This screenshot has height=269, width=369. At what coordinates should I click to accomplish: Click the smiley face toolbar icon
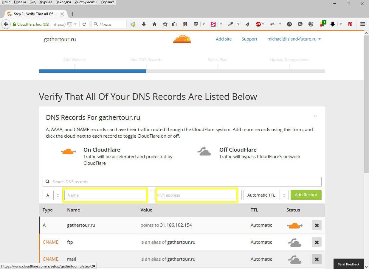(x=300, y=24)
